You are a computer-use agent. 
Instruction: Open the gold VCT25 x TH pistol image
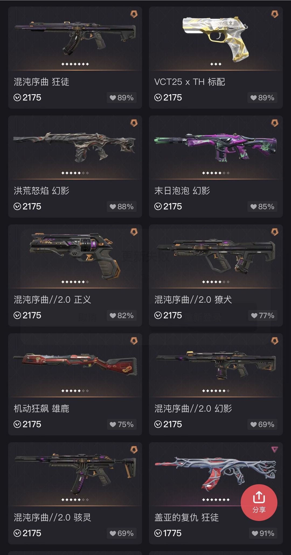pyautogui.click(x=216, y=38)
